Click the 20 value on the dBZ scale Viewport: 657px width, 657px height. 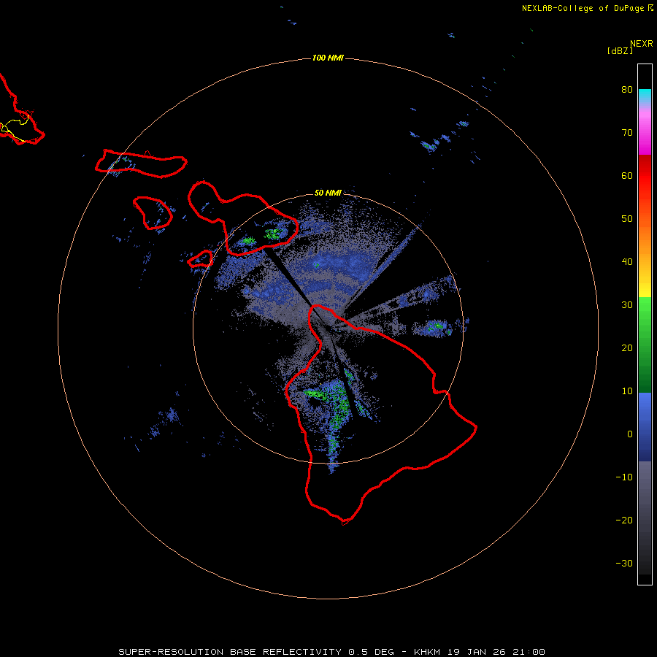click(x=627, y=348)
